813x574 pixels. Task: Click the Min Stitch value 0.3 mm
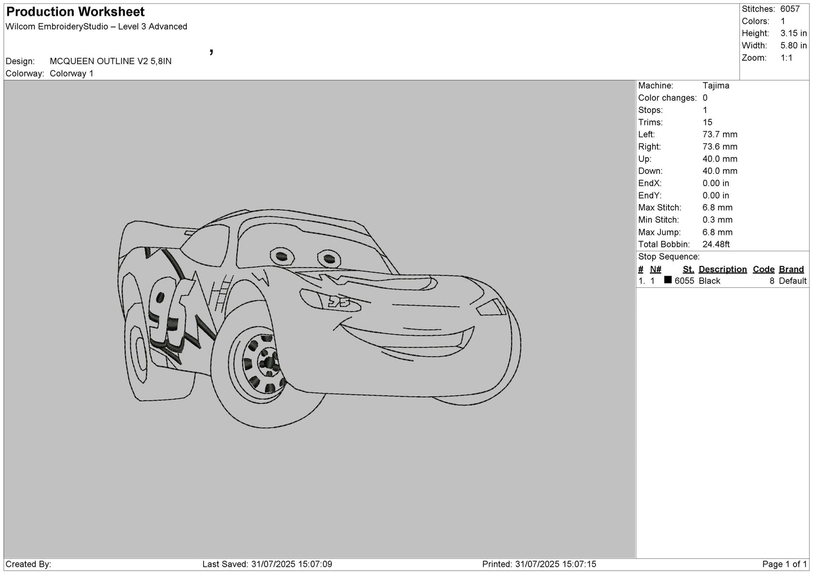click(718, 220)
